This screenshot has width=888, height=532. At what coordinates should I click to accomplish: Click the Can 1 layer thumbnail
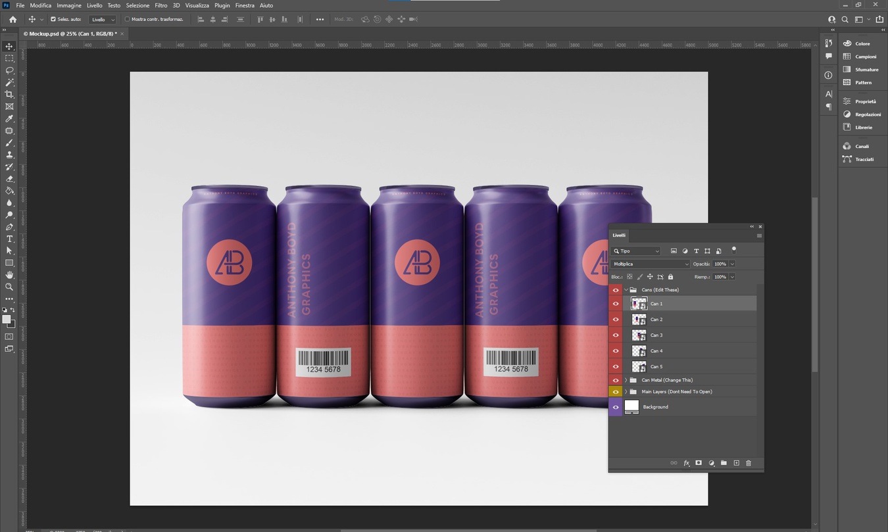[639, 303]
